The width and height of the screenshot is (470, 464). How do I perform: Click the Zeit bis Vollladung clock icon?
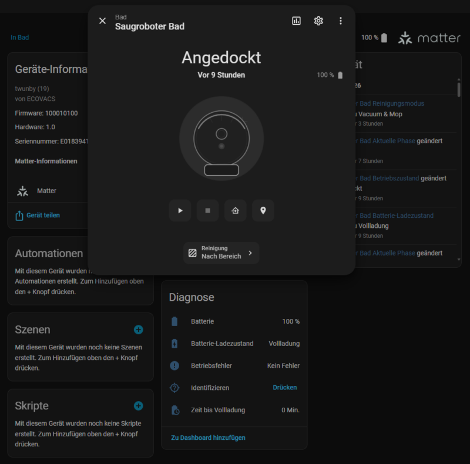[175, 410]
